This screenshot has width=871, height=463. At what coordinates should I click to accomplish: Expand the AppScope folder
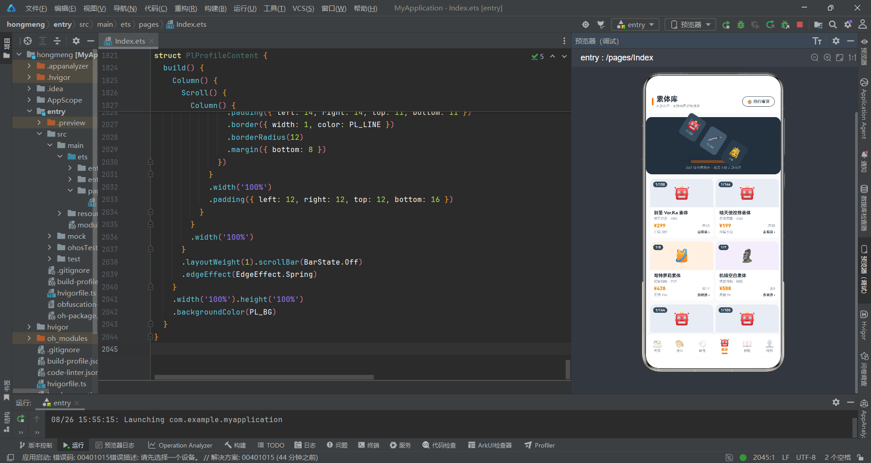[29, 100]
